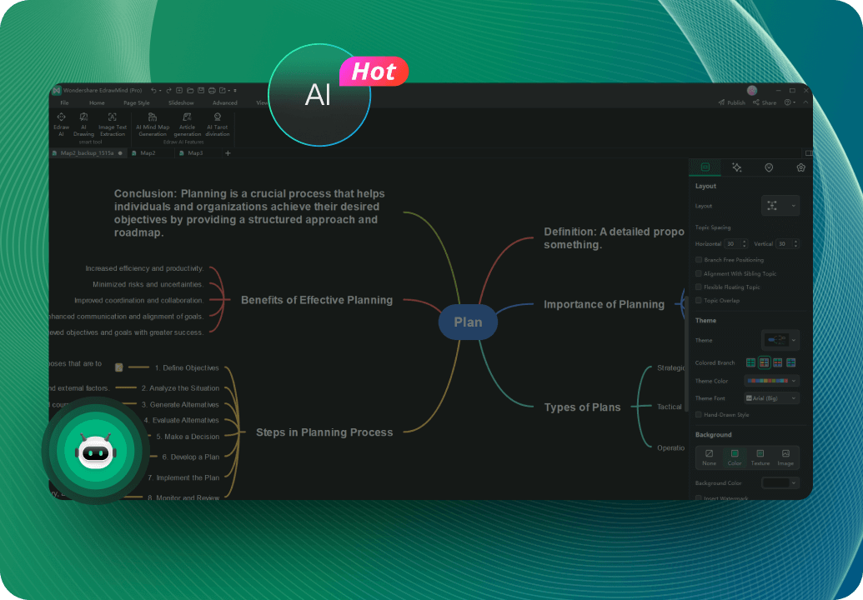The image size is (863, 600).
Task: Open a file using the folder icon
Action: 190,90
